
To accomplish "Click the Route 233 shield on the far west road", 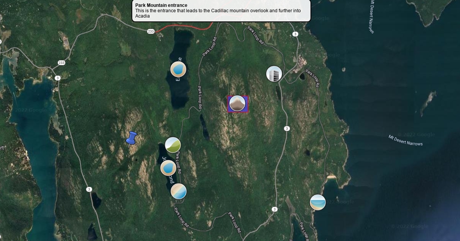I will pos(61,63).
